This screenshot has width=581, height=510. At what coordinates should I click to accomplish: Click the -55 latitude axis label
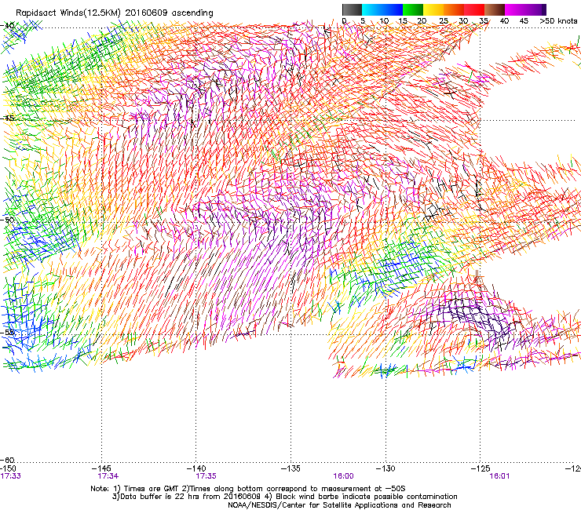8,332
